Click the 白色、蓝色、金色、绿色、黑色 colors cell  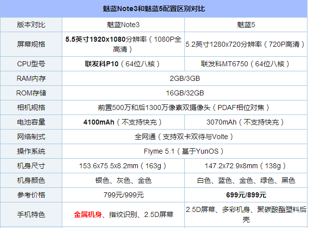pos(246,180)
